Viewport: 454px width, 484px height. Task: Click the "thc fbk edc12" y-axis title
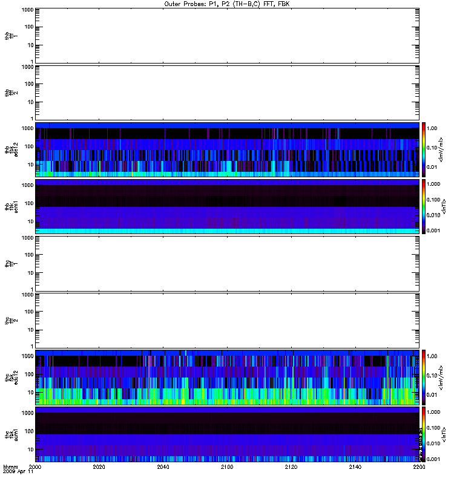click(12, 378)
